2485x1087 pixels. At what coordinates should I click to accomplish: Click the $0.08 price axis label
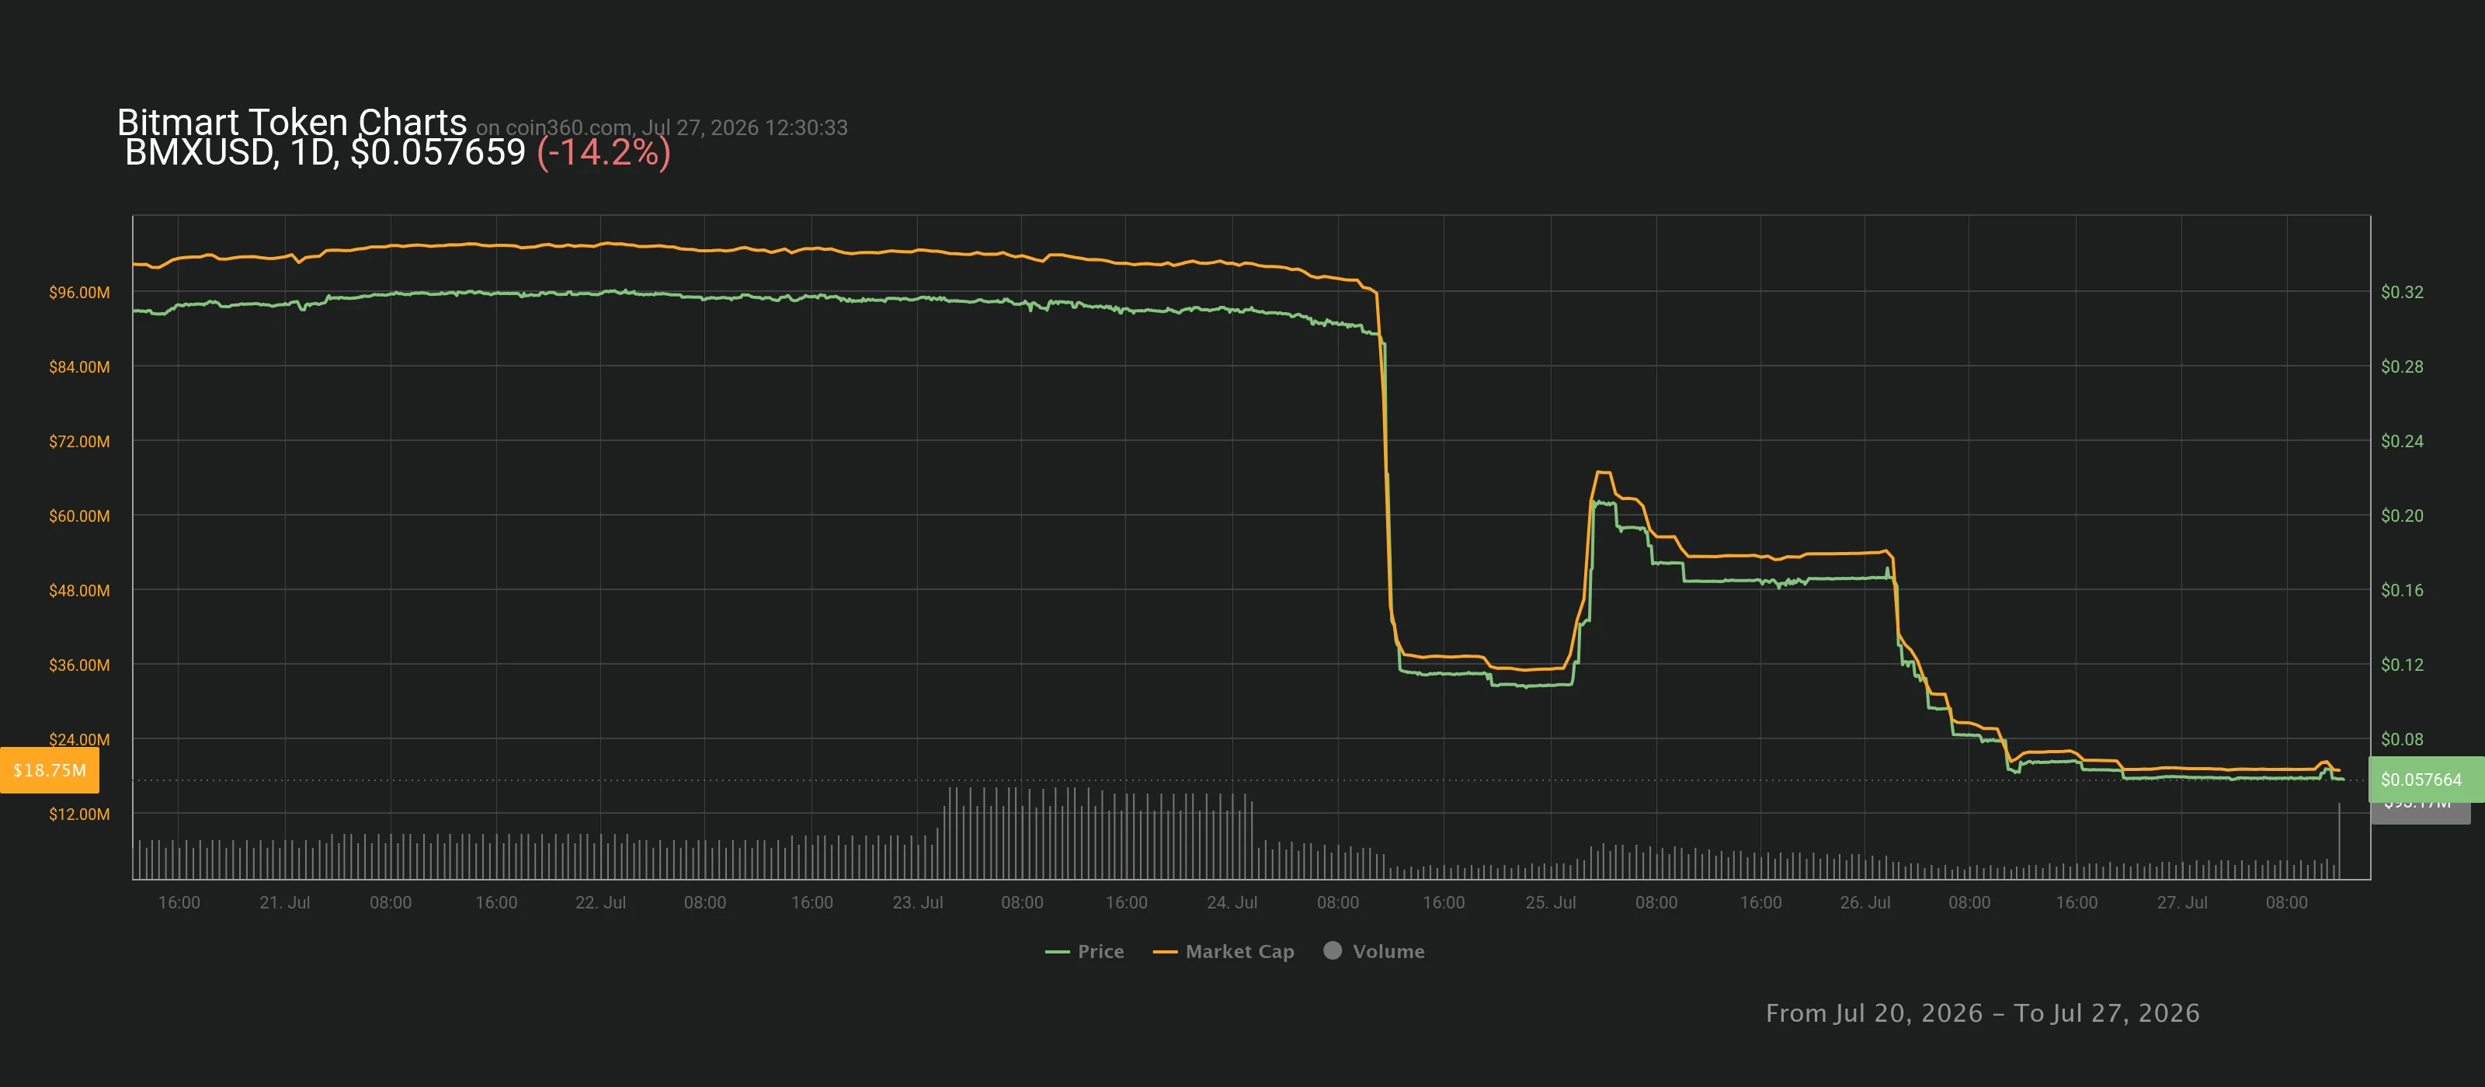pyautogui.click(x=2401, y=739)
